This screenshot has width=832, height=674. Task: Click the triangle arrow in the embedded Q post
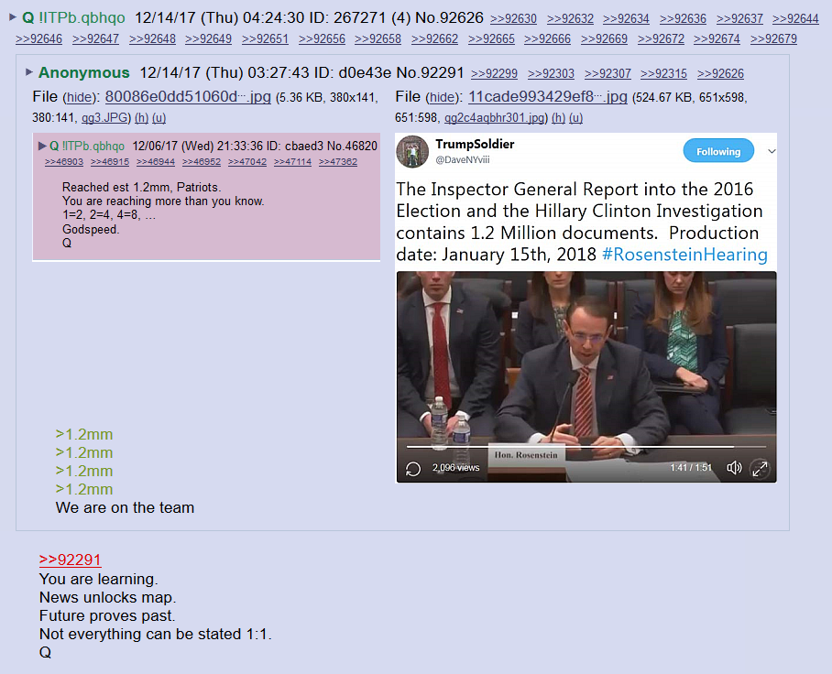point(42,146)
